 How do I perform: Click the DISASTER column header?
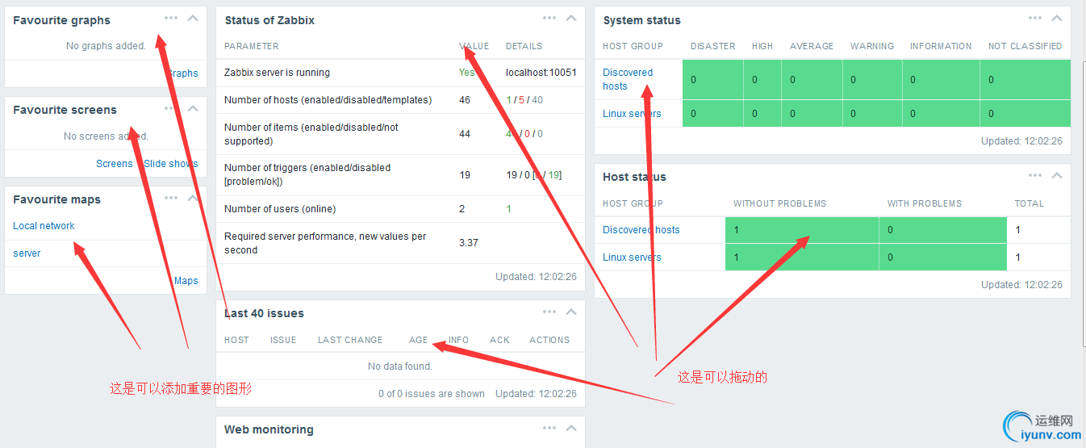pos(713,47)
